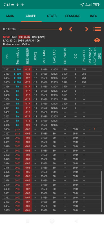Click the CID column header
The image size is (104, 227).
76,56
